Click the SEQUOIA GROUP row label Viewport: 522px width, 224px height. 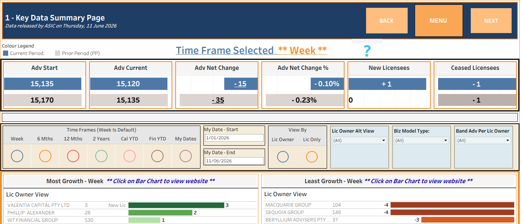(285, 212)
